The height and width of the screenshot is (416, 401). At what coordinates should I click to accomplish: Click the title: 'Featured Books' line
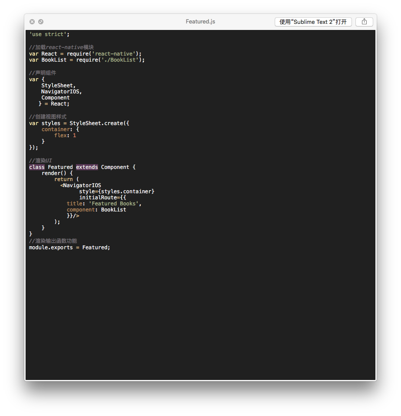click(104, 204)
